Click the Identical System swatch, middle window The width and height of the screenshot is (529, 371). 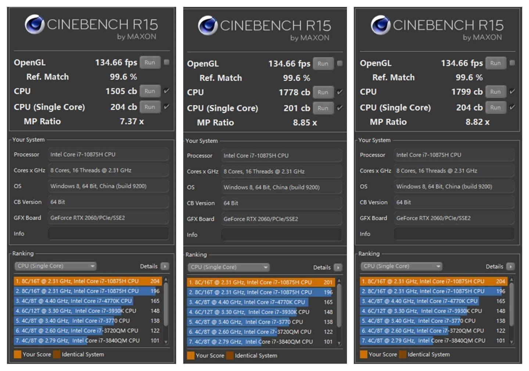click(x=230, y=355)
